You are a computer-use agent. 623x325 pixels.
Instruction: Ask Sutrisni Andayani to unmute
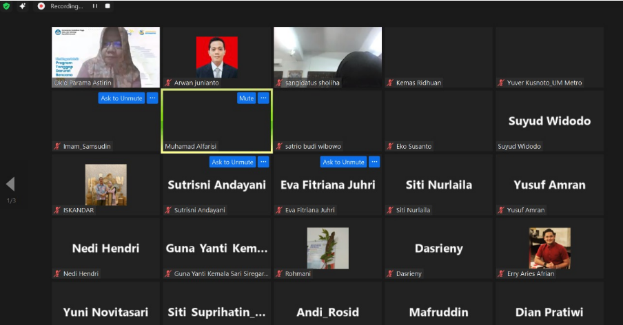pyautogui.click(x=232, y=162)
